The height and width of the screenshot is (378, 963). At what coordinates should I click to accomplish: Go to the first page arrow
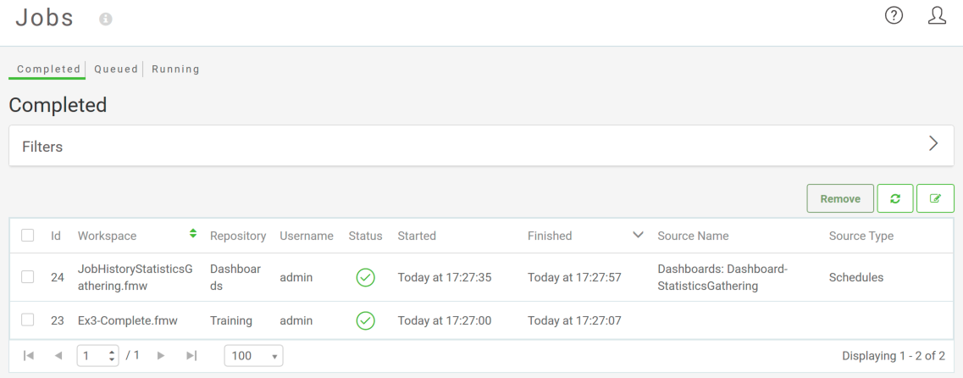(28, 355)
